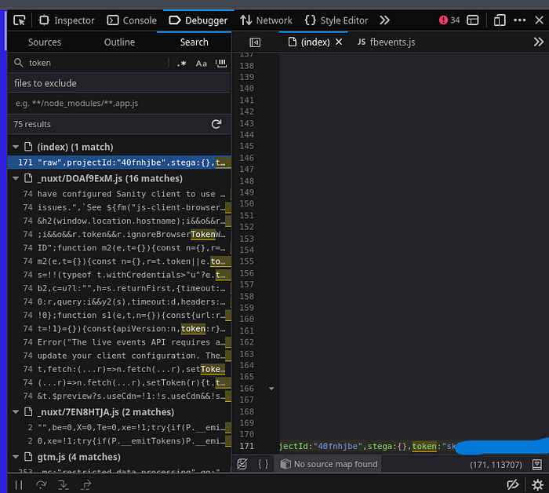Show more devtools panels chevron
This screenshot has height=493, width=549.
384,20
